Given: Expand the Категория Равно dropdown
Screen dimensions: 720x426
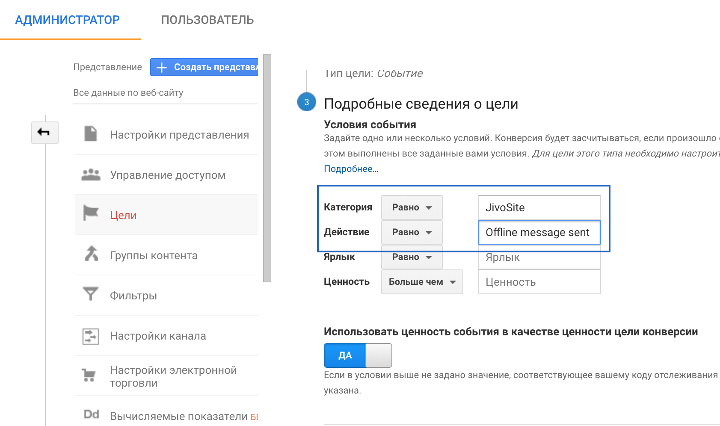Looking at the screenshot, I should [x=412, y=207].
